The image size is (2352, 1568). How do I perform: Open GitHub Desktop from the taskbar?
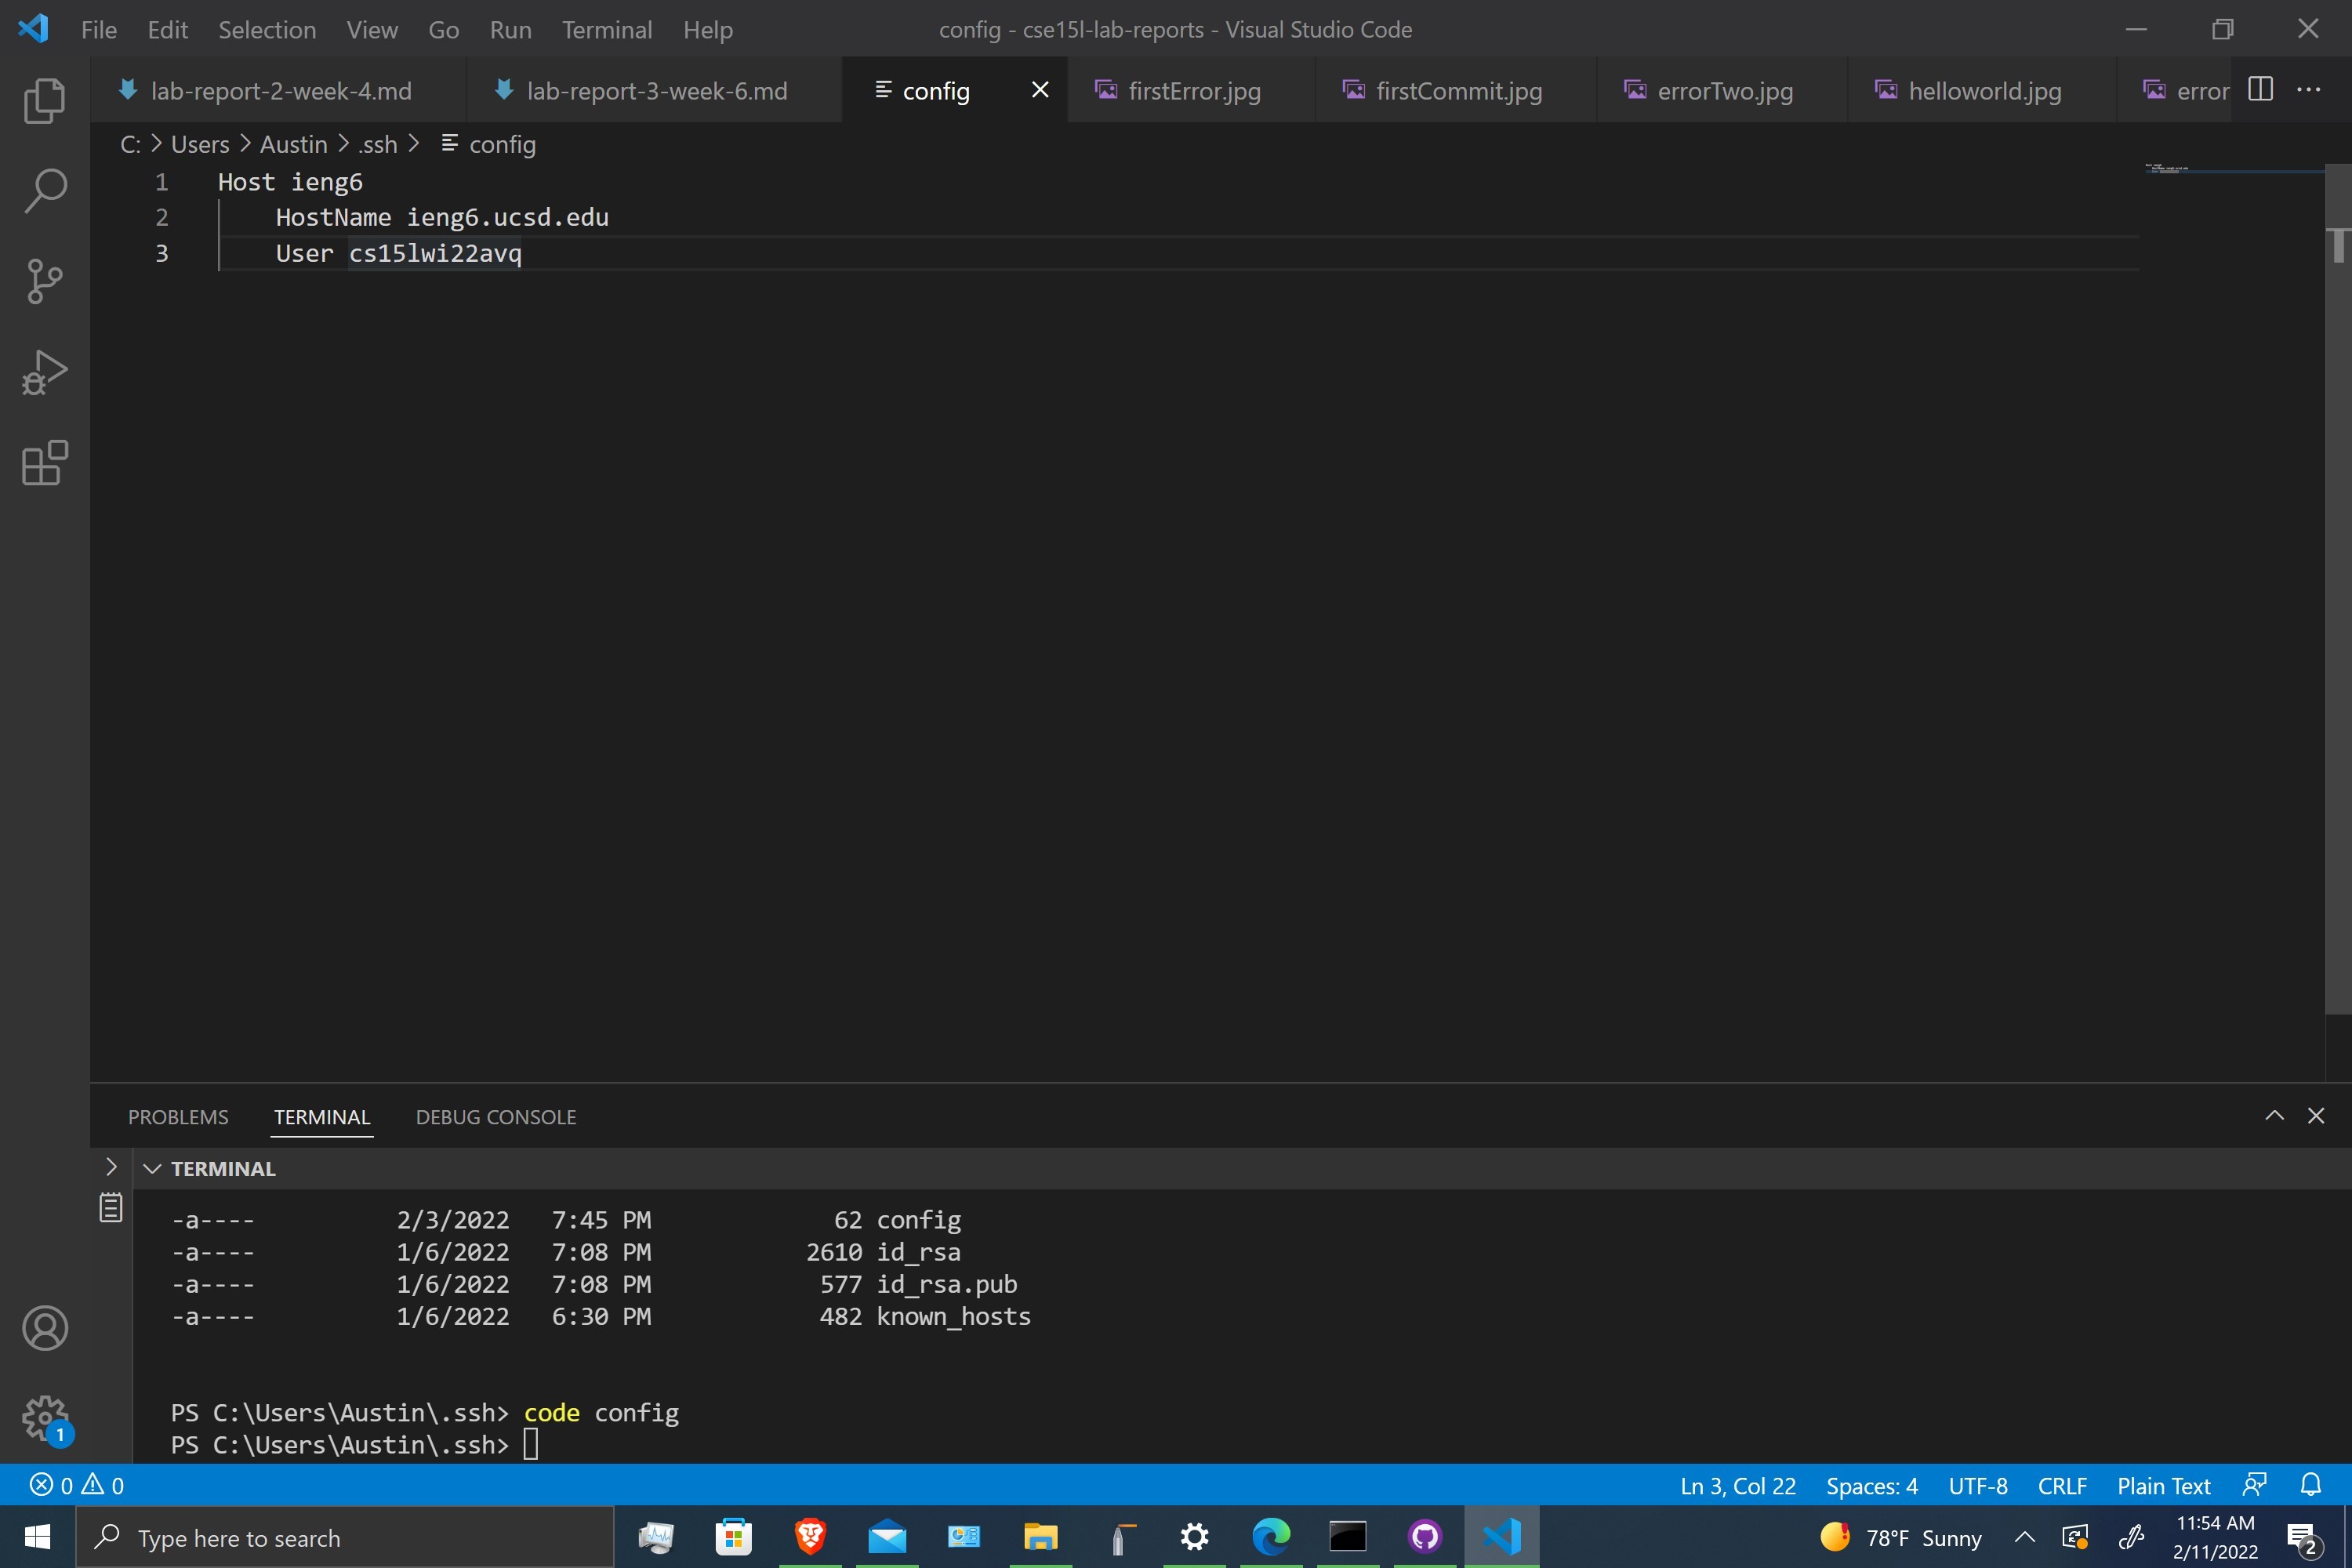point(1425,1537)
